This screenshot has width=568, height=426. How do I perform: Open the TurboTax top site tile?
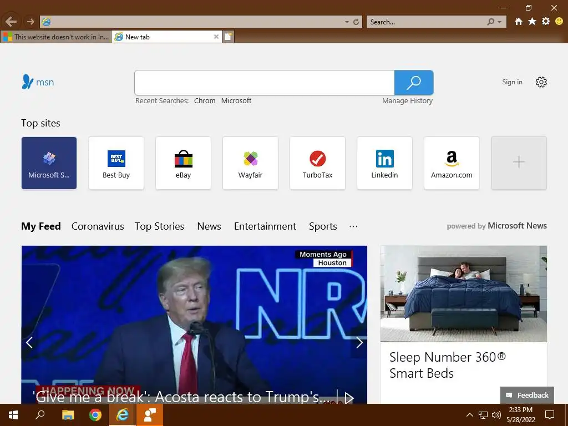tap(317, 163)
